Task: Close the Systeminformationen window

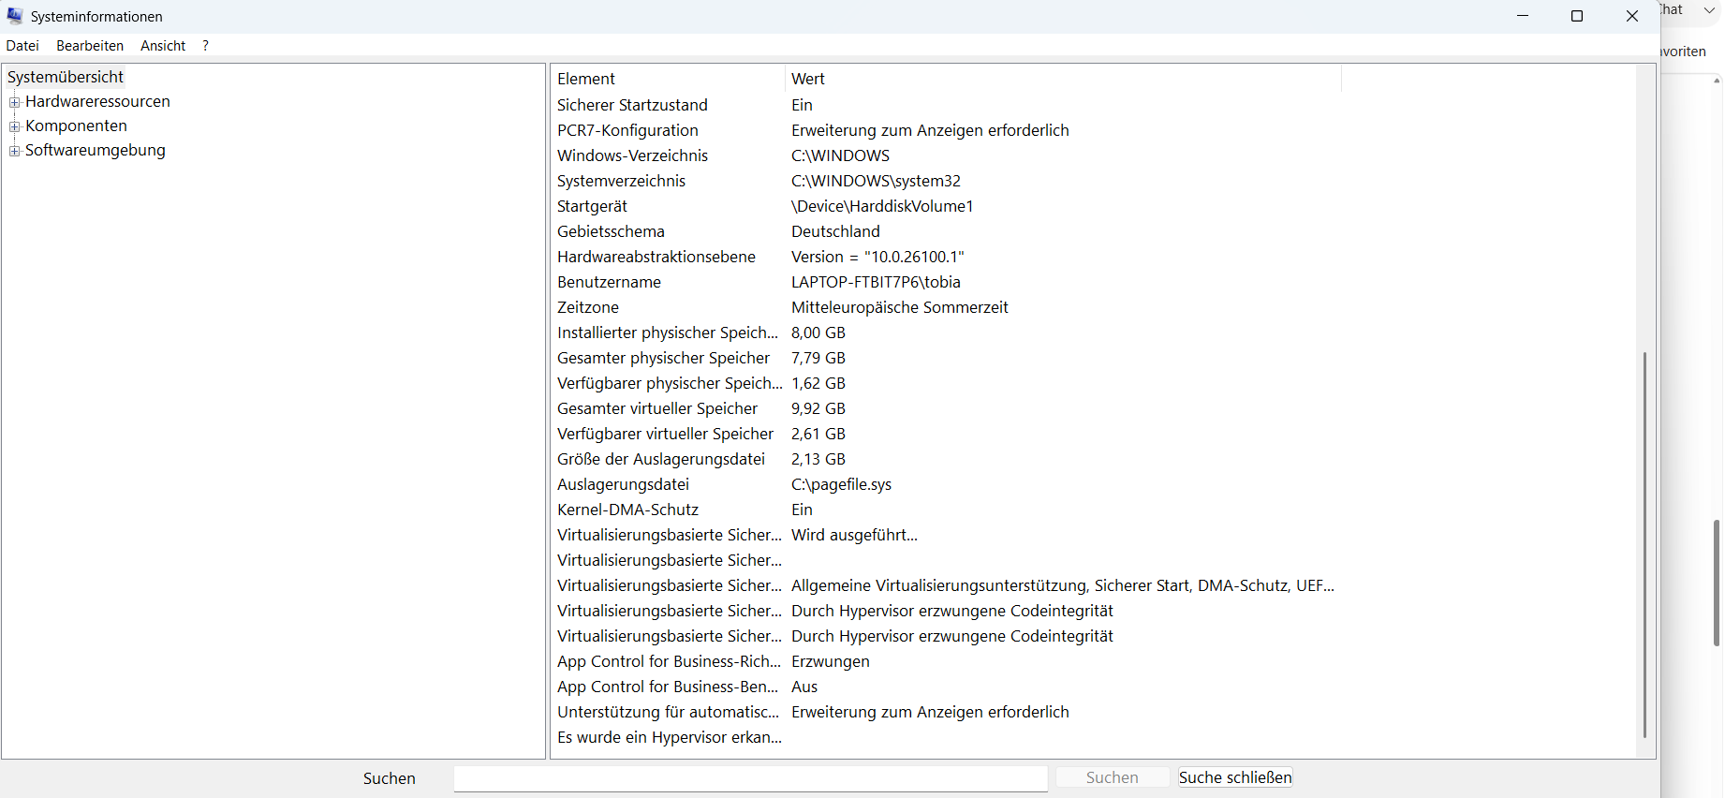Action: tap(1632, 16)
